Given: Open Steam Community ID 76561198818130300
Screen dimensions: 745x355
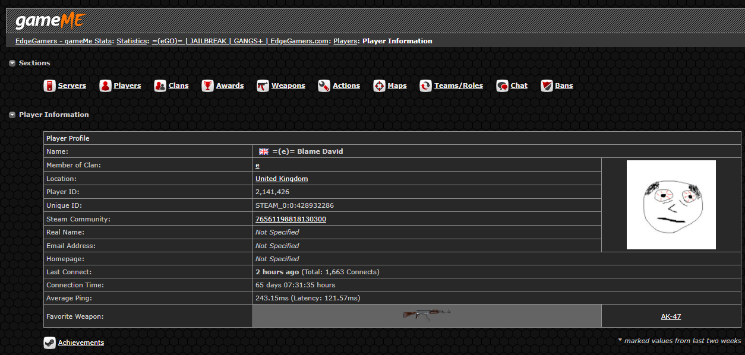Looking at the screenshot, I should coord(291,219).
